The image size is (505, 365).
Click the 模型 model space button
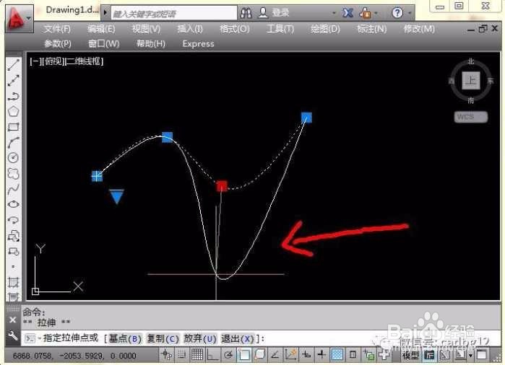coord(411,355)
